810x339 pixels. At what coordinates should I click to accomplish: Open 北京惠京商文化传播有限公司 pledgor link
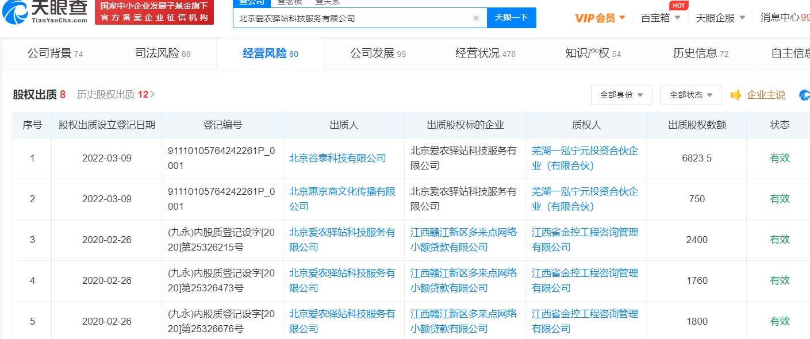[342, 199]
